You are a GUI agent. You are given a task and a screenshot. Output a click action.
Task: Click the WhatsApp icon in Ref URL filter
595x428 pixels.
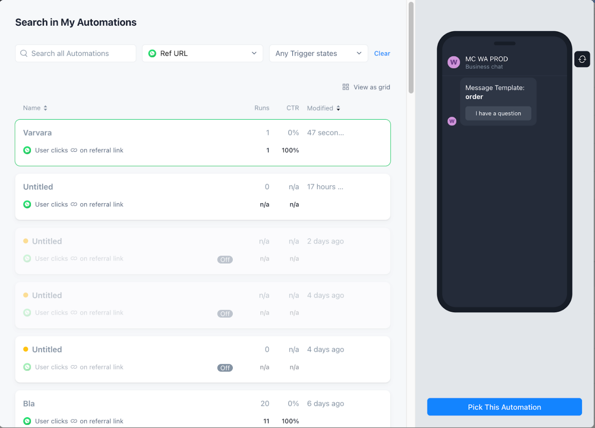[152, 54]
